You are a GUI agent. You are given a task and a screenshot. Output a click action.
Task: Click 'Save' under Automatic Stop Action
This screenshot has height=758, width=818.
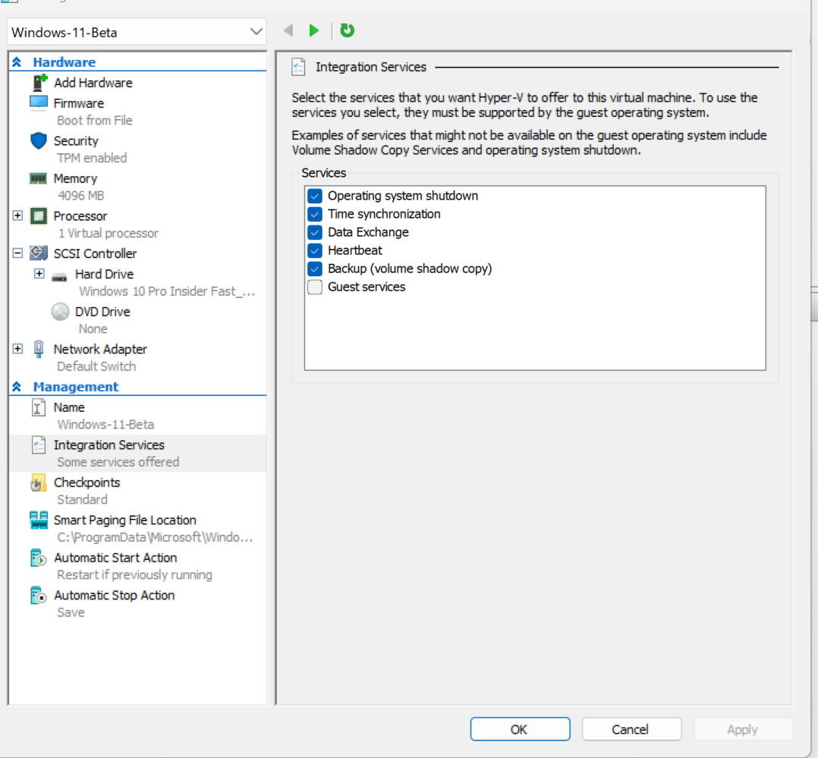(71, 612)
